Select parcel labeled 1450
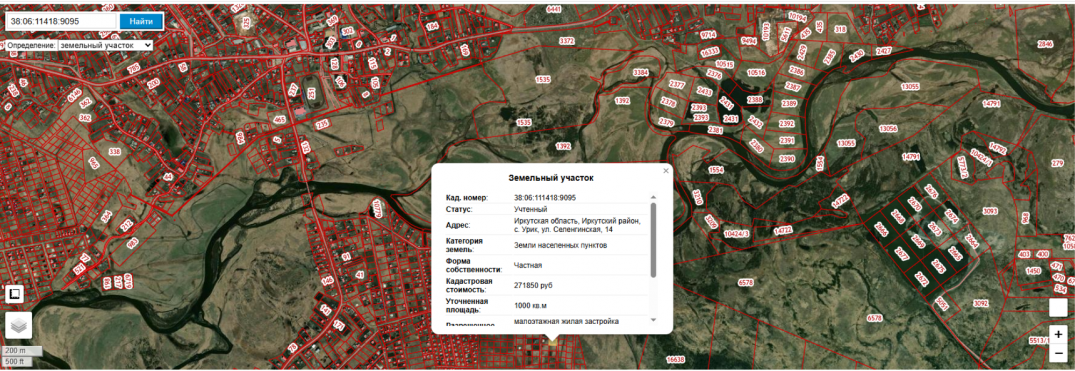Screen dimensions: 1075x371 pos(1033,271)
